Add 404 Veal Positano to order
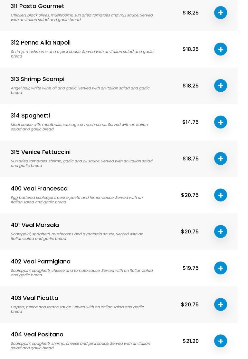248x359 pixels. [221, 341]
